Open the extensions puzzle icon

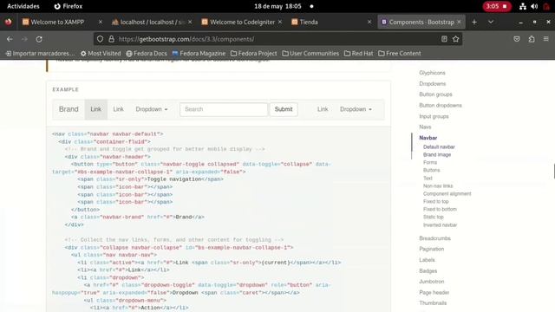532,39
